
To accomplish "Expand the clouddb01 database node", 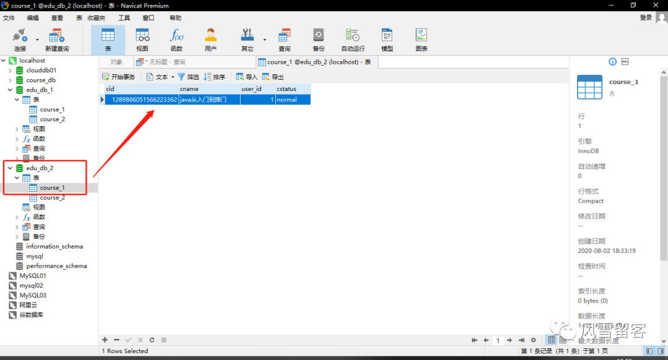I will pyautogui.click(x=10, y=71).
